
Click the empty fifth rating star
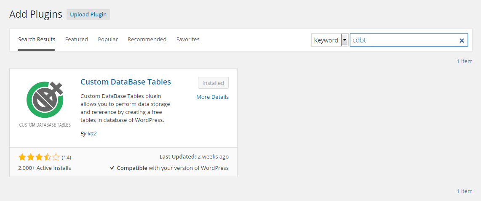click(56, 157)
